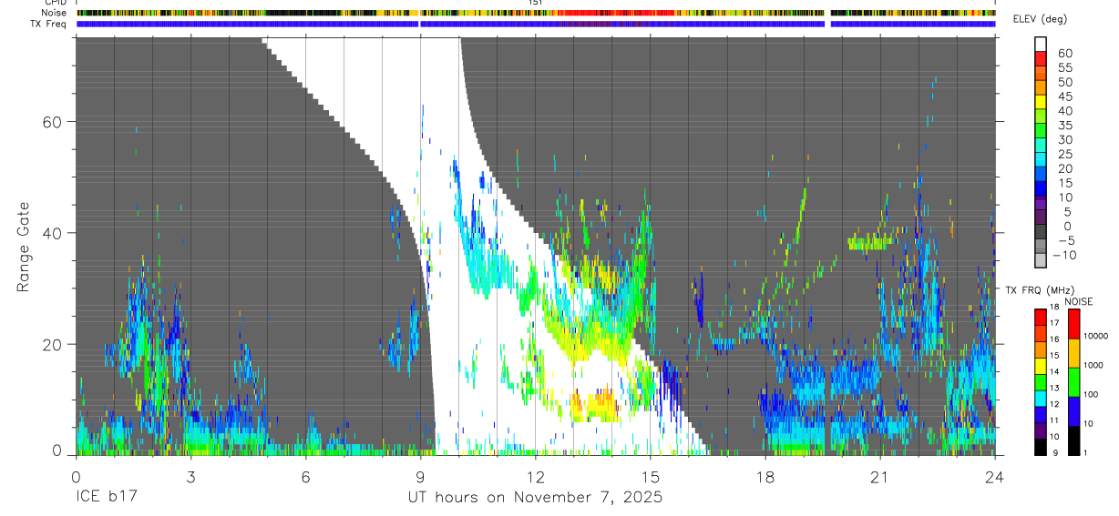This screenshot has width=1119, height=516.
Task: Click the NOISE legend value 1
Action: [1085, 452]
